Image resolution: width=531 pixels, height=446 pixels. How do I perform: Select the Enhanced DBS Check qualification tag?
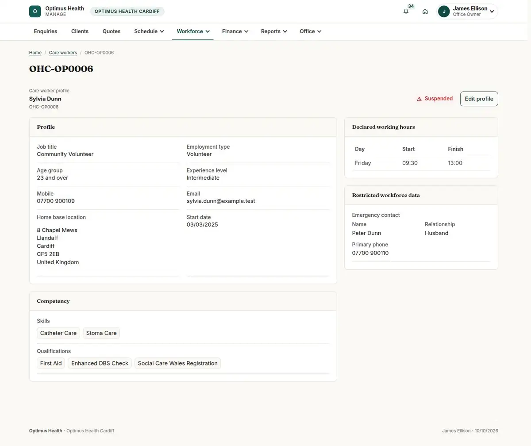[100, 363]
